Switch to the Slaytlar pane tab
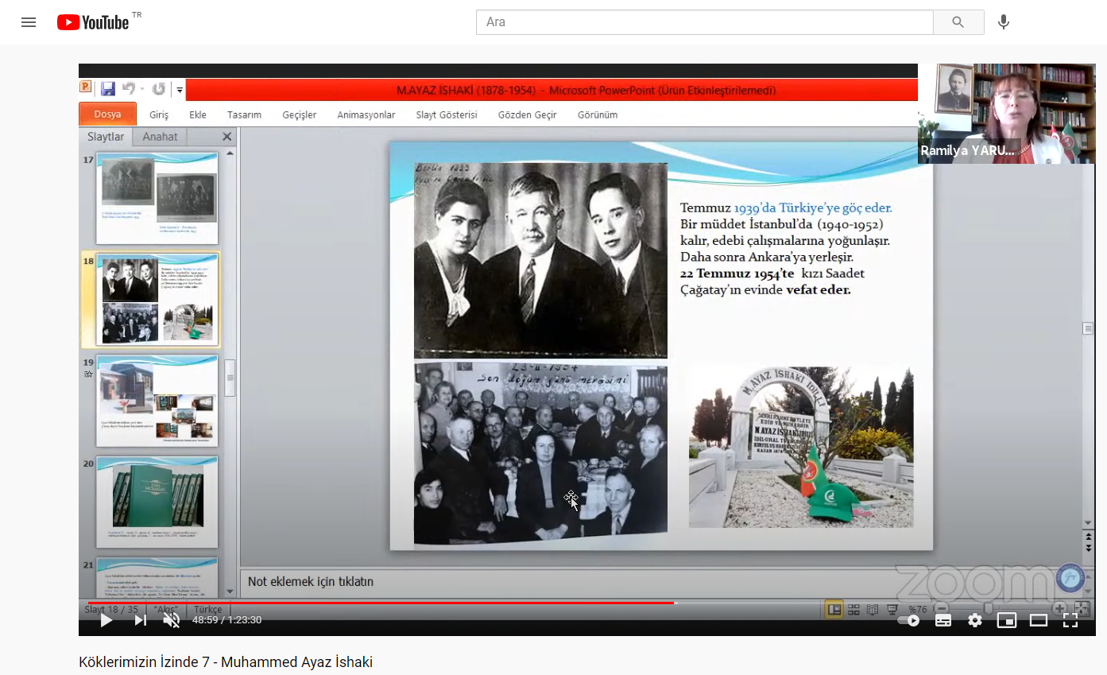The image size is (1107, 675). (106, 137)
